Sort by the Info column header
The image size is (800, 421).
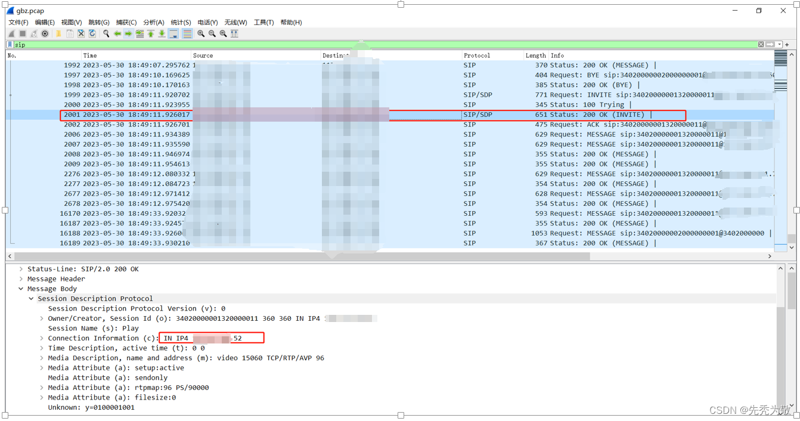[x=661, y=55]
